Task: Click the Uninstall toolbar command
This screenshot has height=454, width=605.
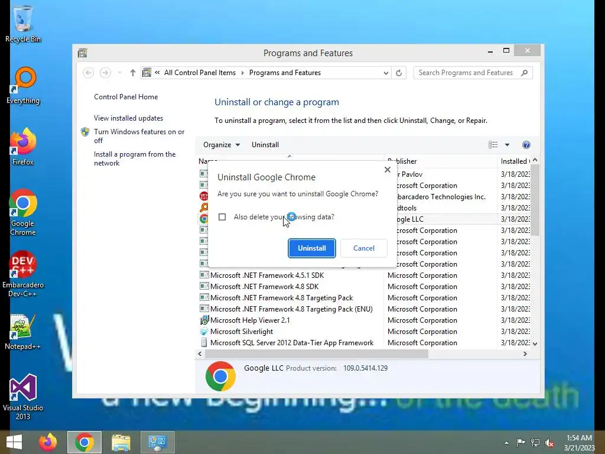Action: tap(265, 145)
